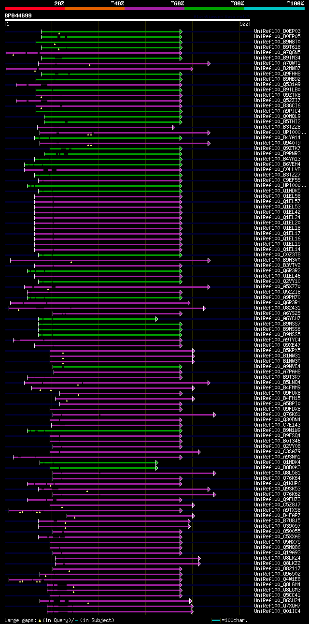Select the UniRef100_B3GCI6 label
Image resolution: width=309 pixels, height=624 pixels.
(x=277, y=106)
